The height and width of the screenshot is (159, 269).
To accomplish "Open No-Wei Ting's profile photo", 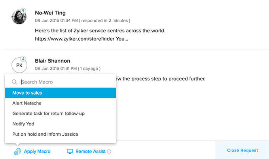I will [19, 16].
